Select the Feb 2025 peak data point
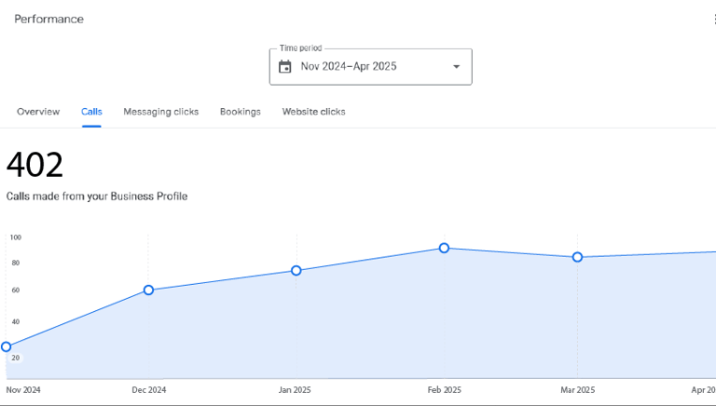This screenshot has width=716, height=406. [444, 248]
